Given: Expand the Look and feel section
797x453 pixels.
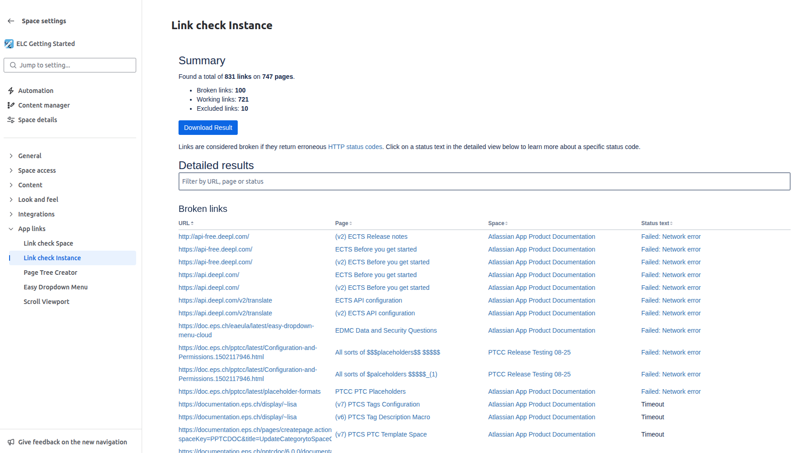Looking at the screenshot, I should (11, 200).
